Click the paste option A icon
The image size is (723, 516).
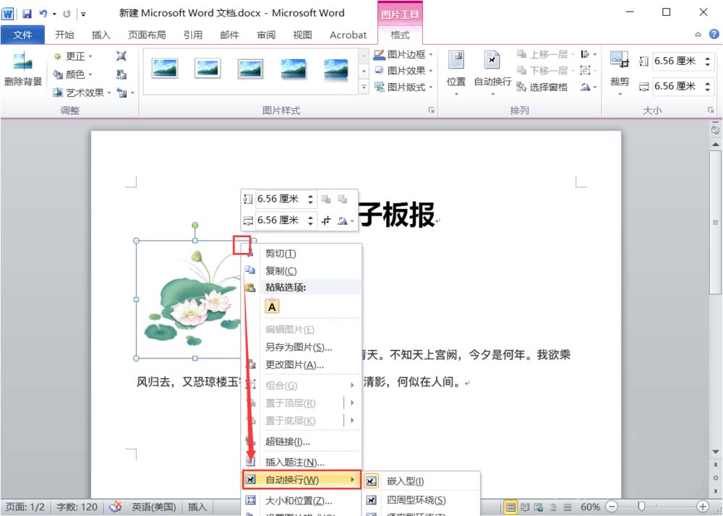[272, 306]
